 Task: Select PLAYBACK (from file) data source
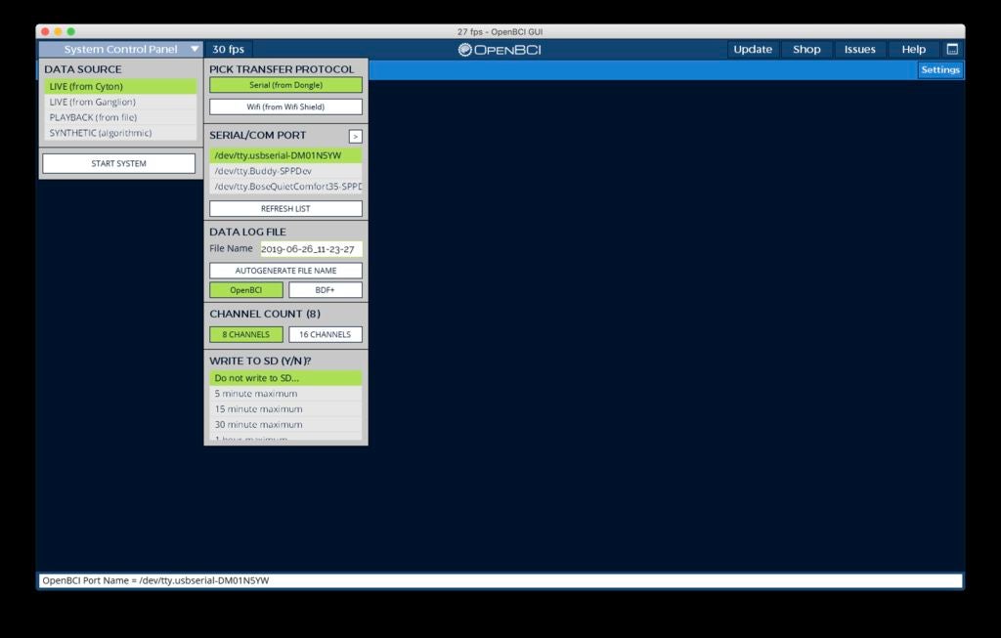coord(120,117)
